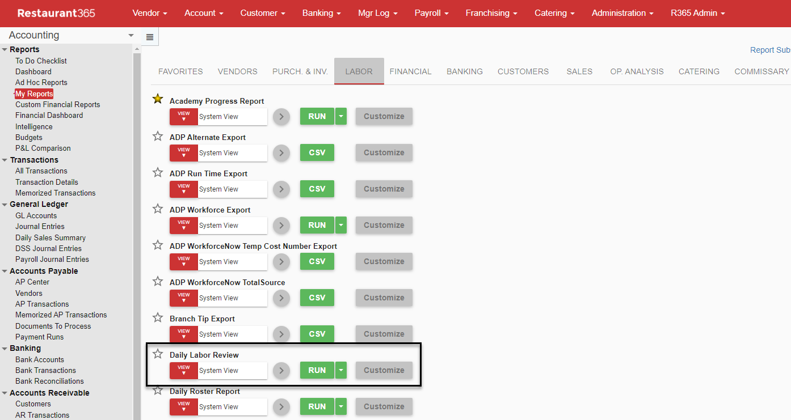This screenshot has width=791, height=420.
Task: Open RUN options arrow for Academy Progress Report
Action: point(341,116)
